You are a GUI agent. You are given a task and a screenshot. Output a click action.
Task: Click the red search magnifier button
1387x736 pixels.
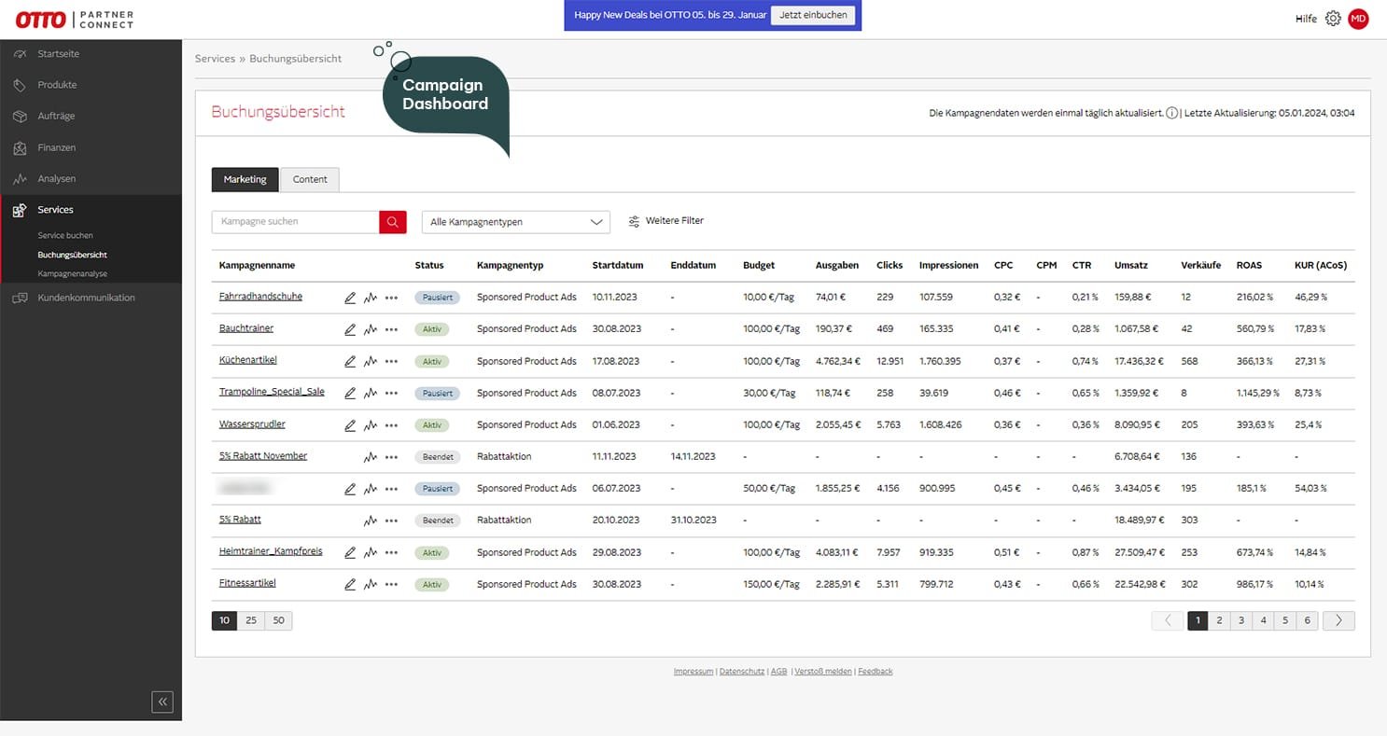tap(393, 222)
